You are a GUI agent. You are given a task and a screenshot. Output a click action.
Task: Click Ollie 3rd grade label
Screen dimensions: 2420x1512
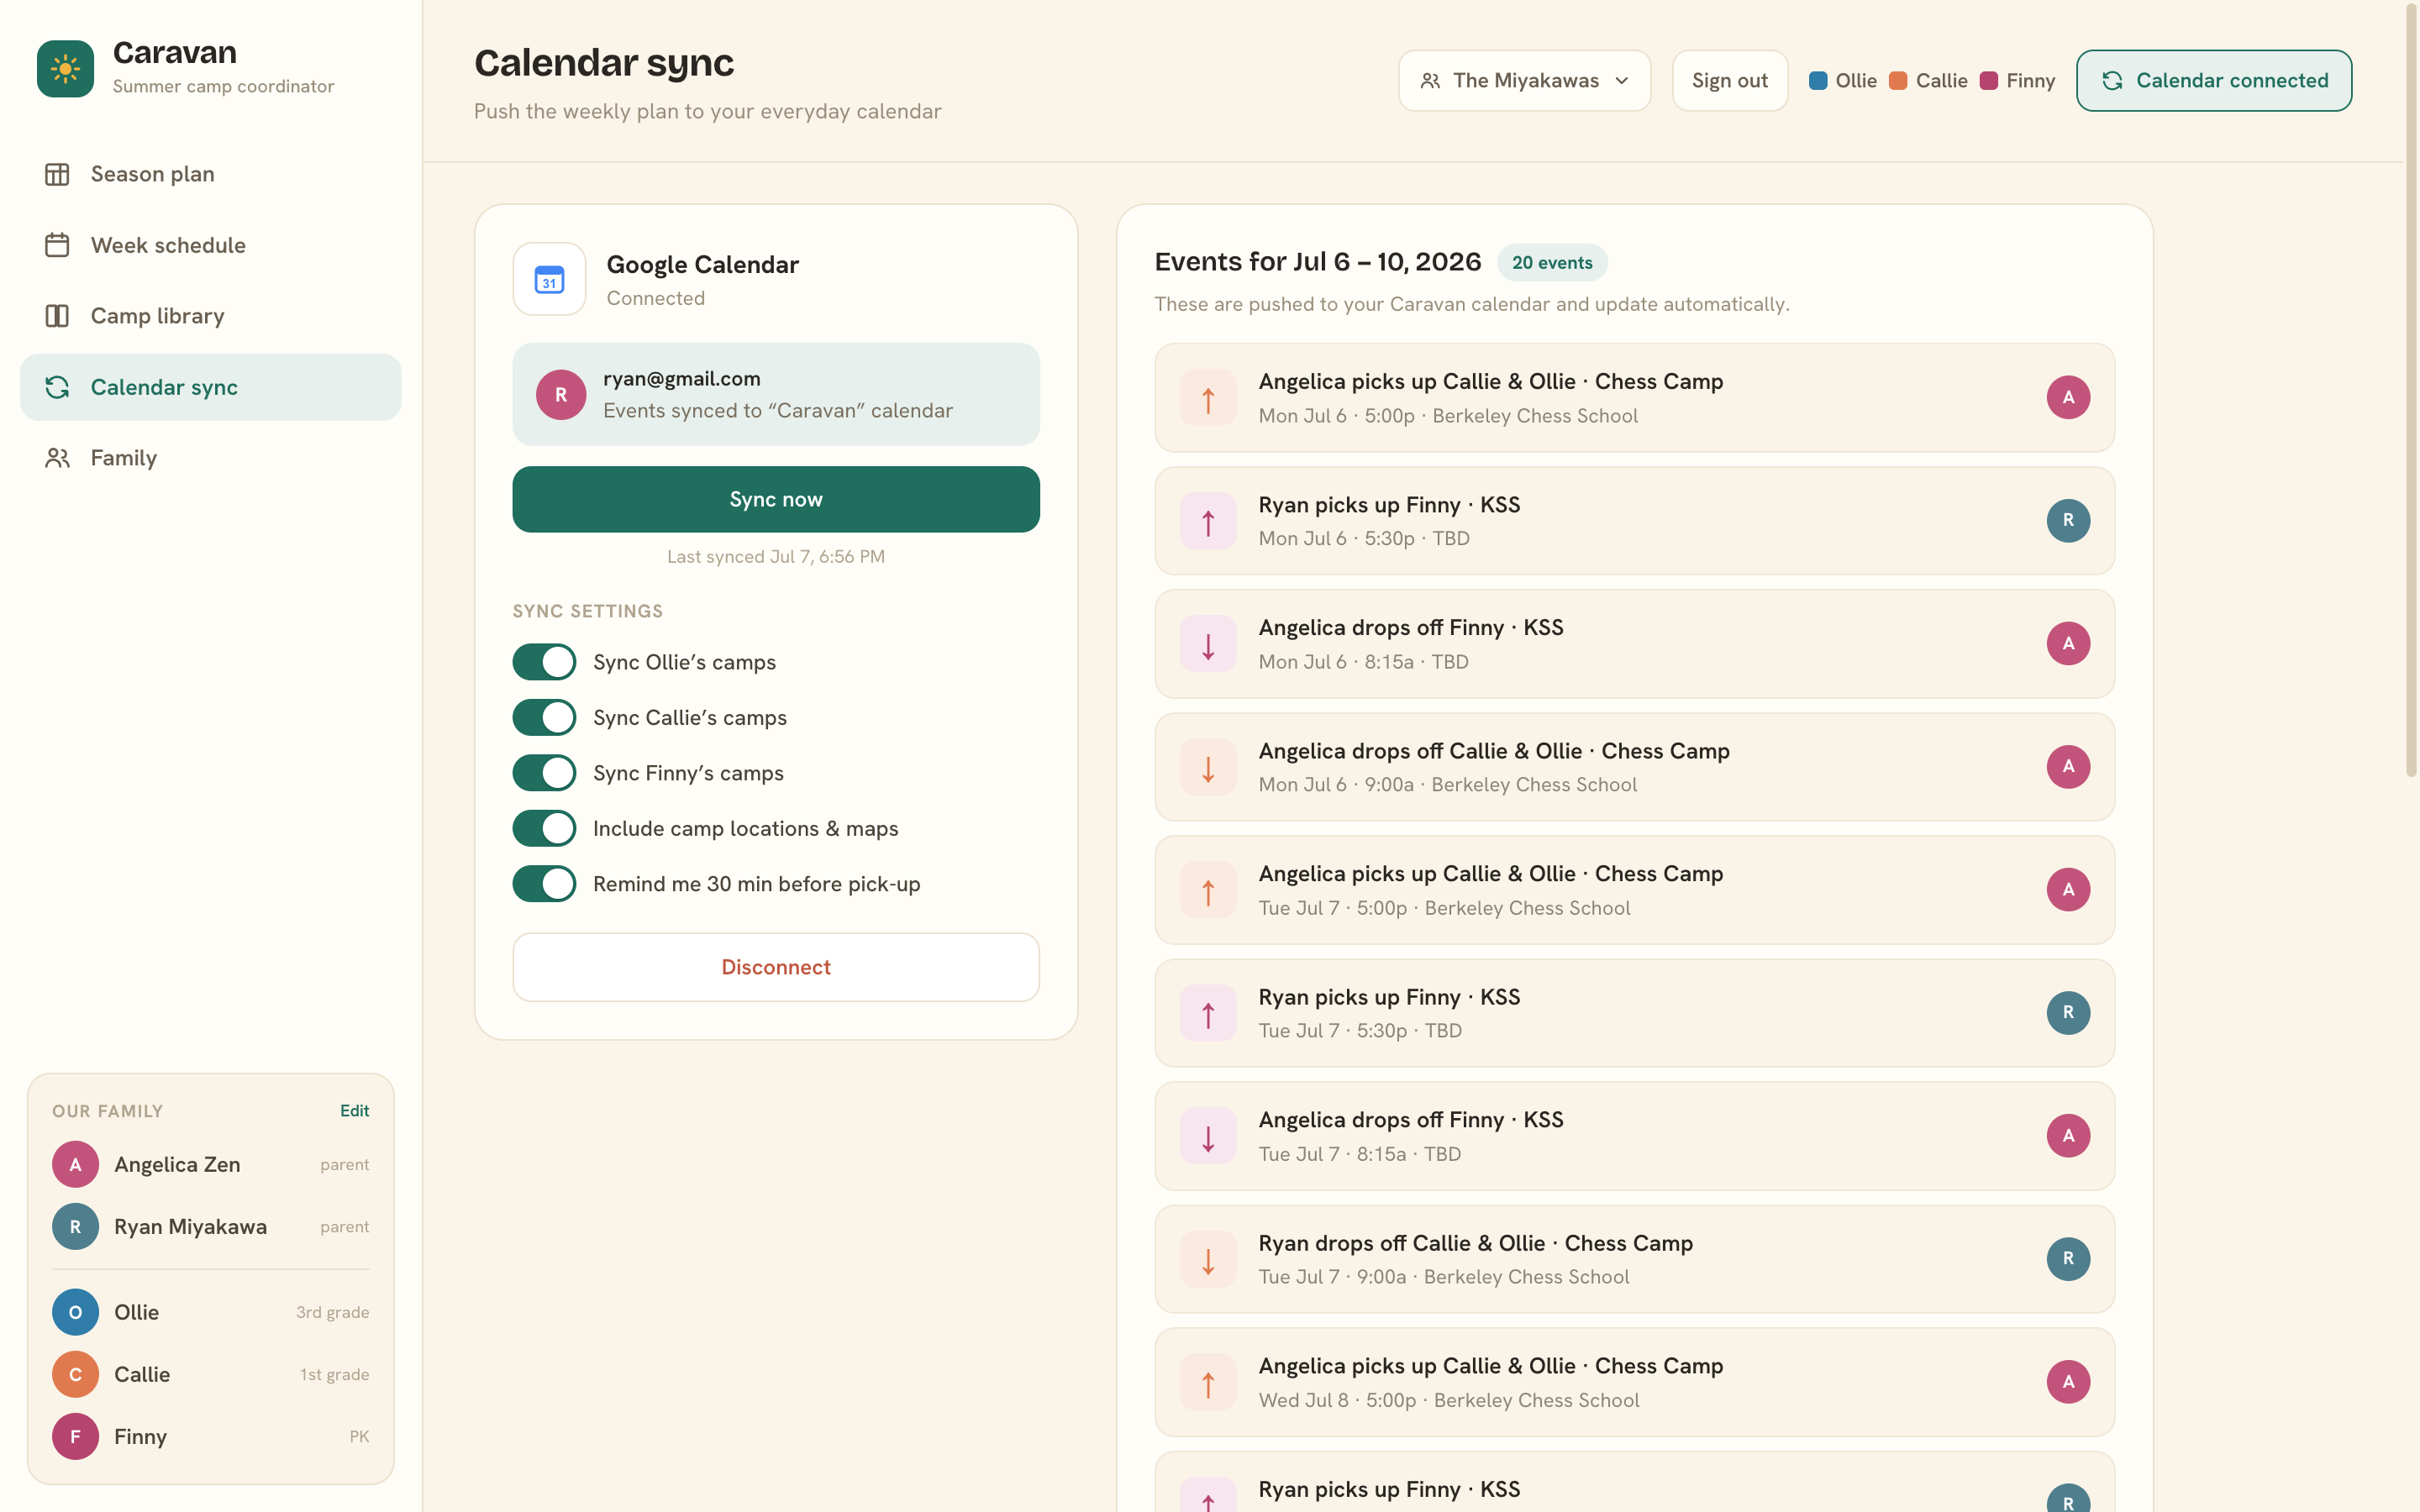tap(332, 1312)
